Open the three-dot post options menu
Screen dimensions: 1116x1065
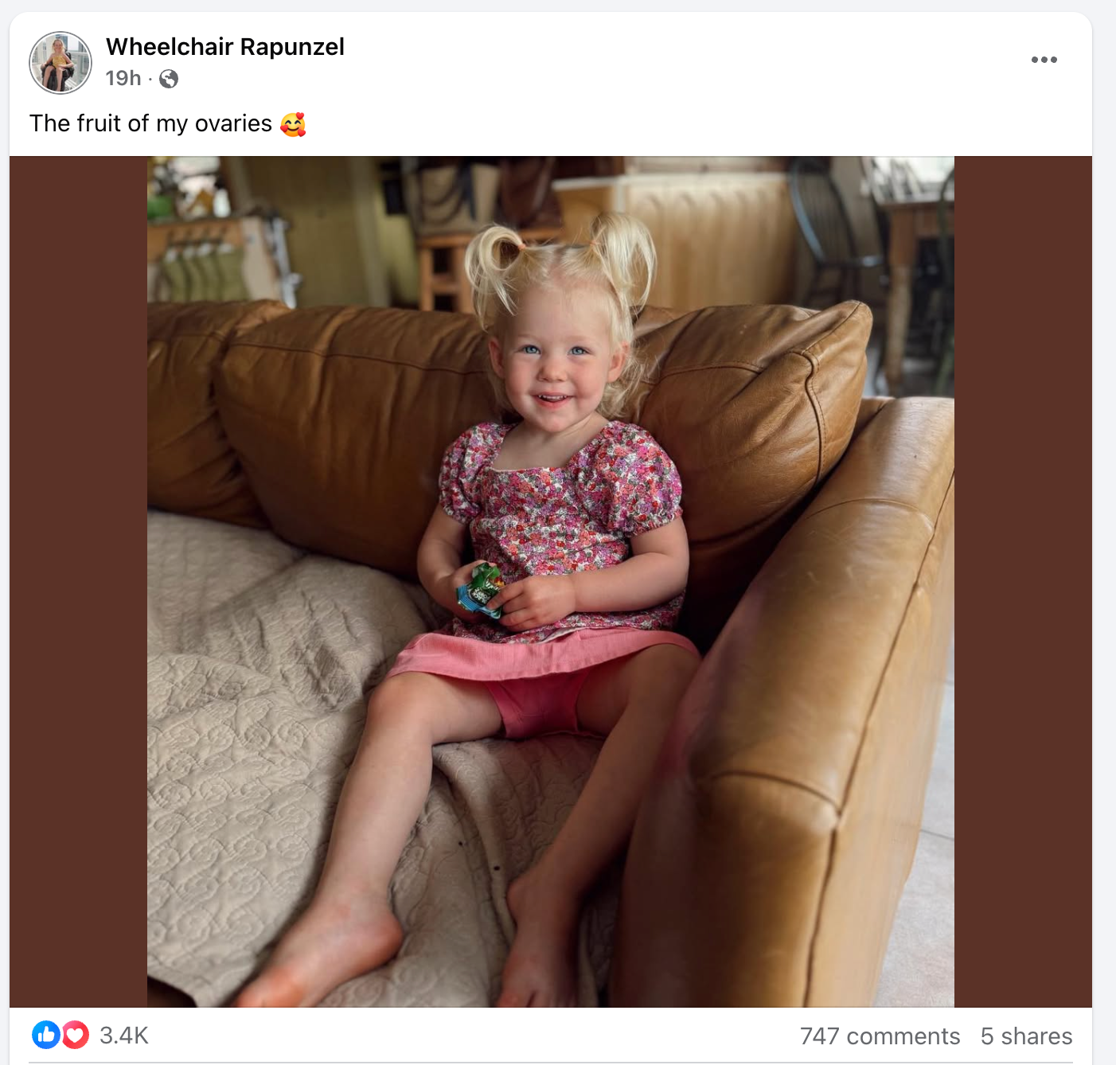coord(1044,60)
